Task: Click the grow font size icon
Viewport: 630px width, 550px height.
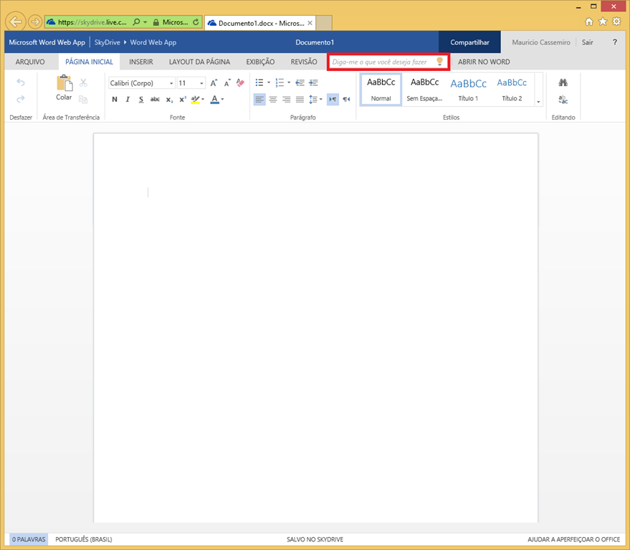Action: coord(214,83)
